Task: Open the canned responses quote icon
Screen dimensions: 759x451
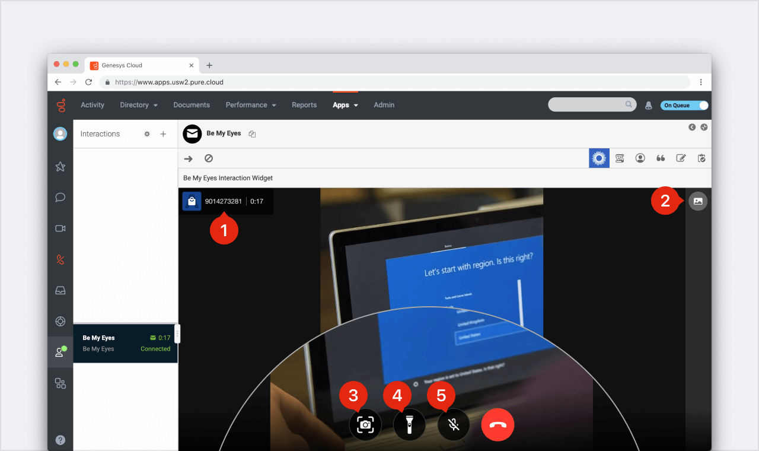Action: tap(661, 158)
